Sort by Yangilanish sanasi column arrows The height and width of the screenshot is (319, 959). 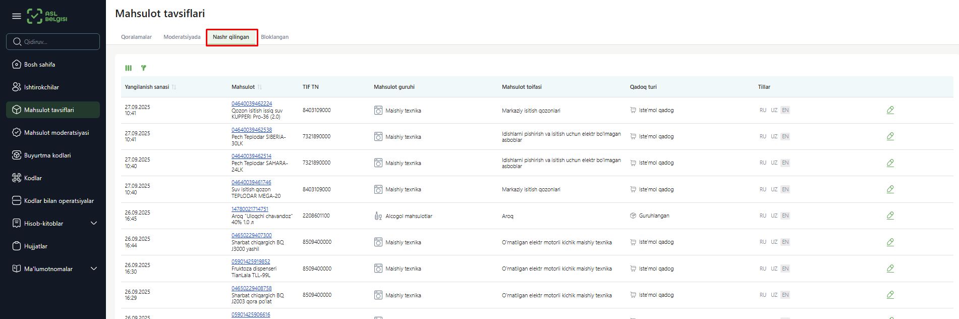click(x=174, y=87)
